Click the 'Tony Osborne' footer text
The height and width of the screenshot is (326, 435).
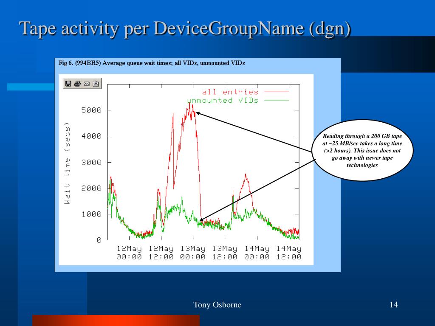coord(217,305)
